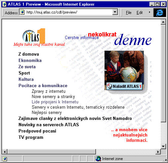The width and height of the screenshot is (168, 163).
Task: Click the Internet Explorer logo icon
Action: coord(160,13)
